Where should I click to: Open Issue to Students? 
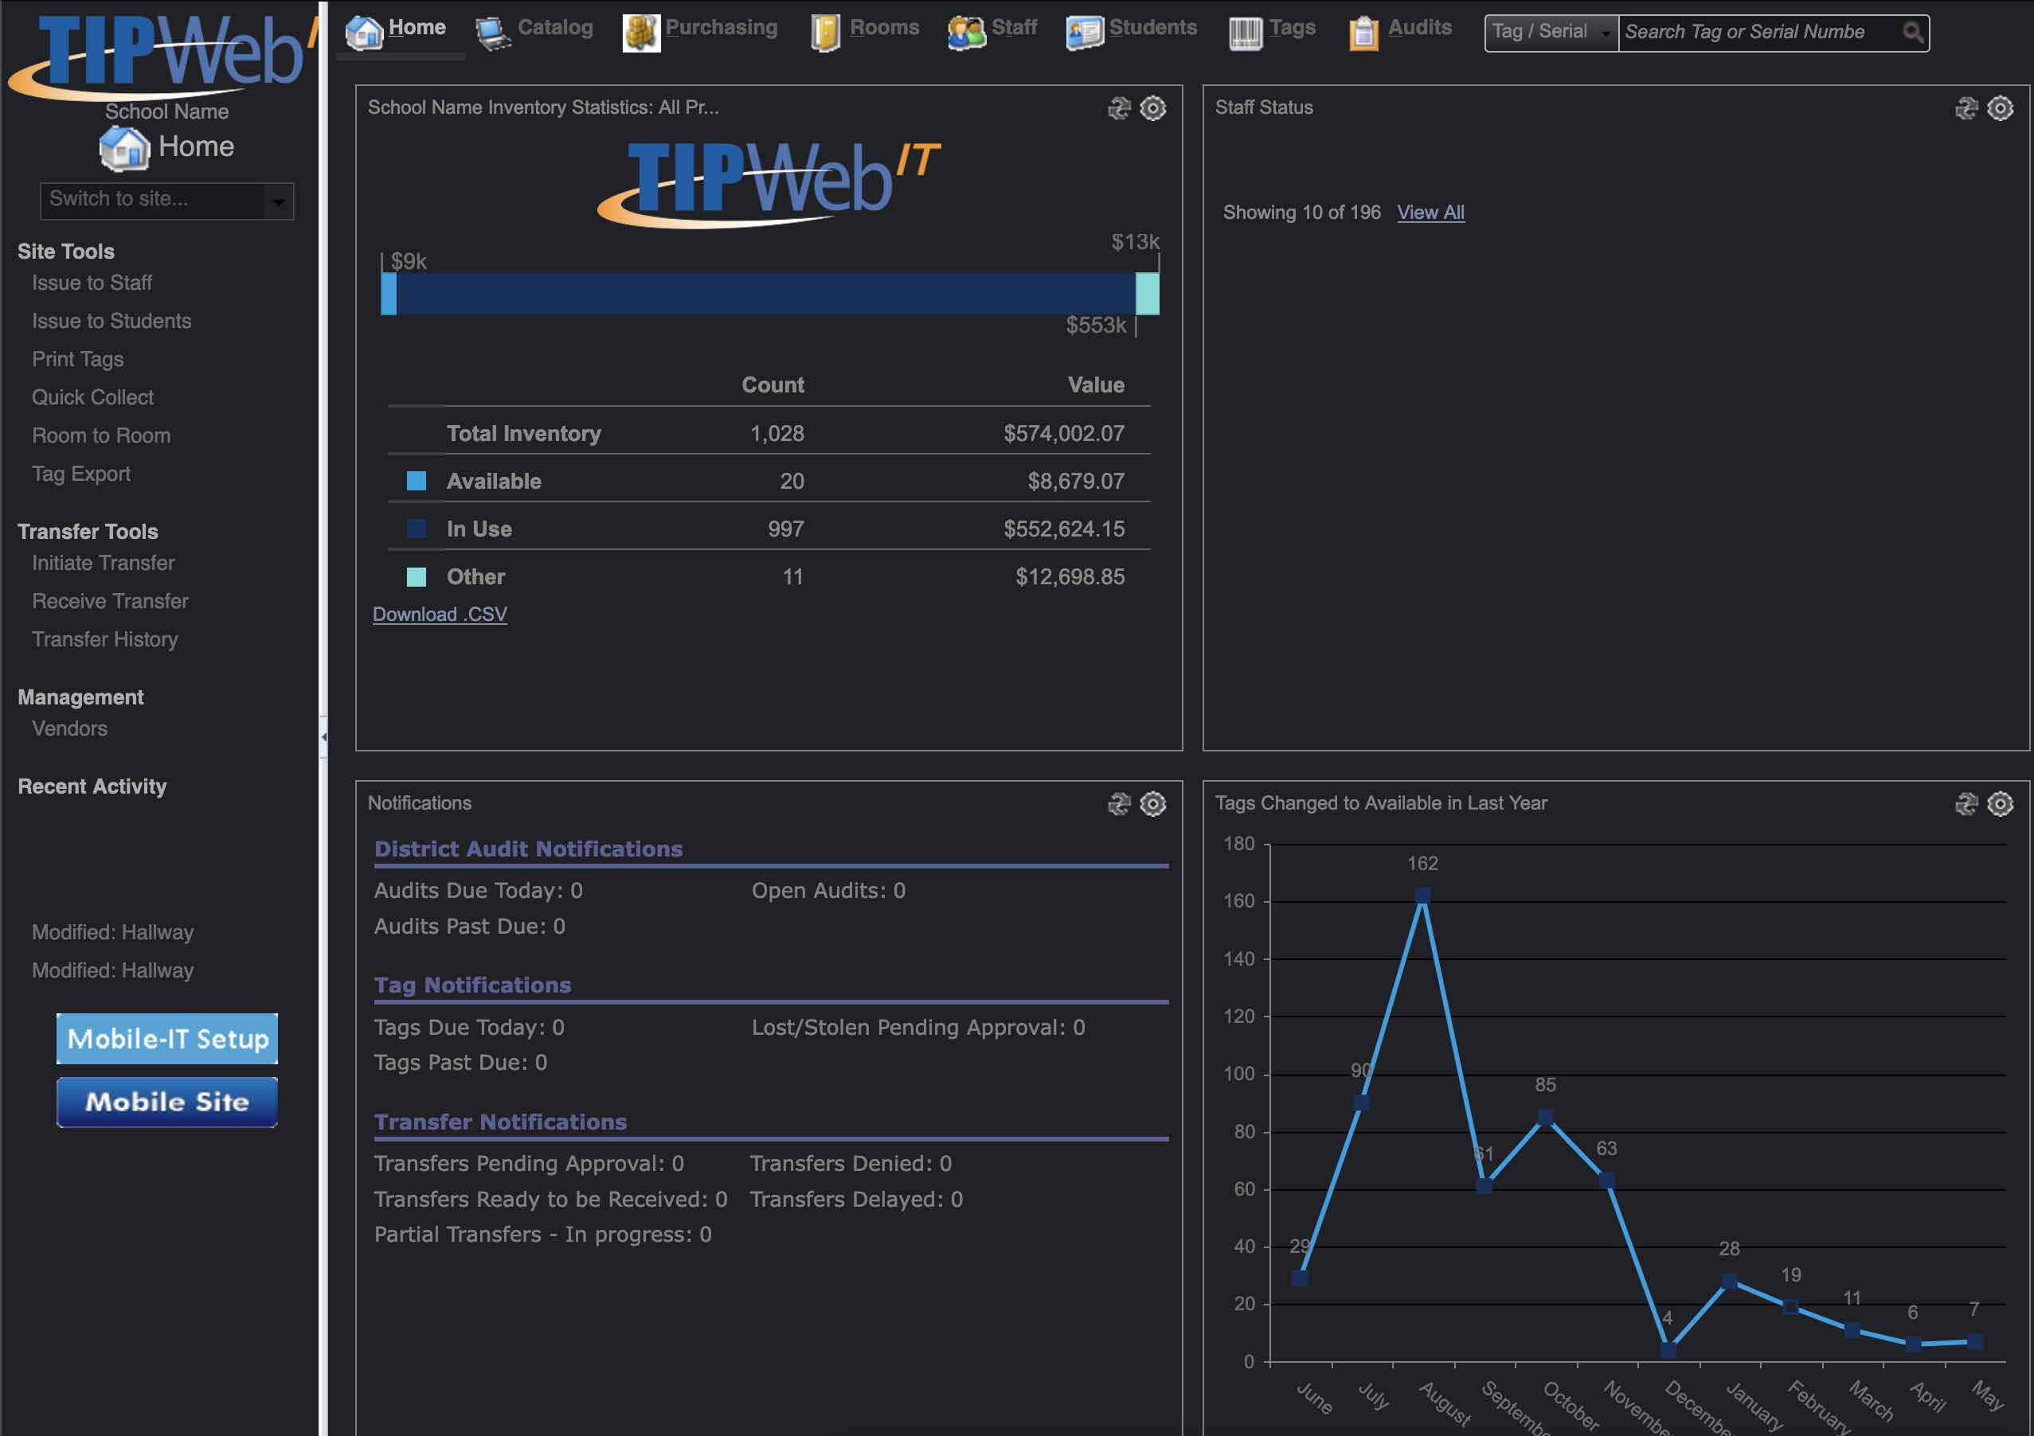111,322
